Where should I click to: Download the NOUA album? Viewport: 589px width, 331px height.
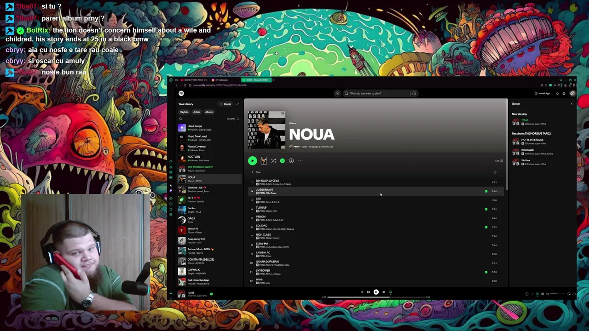point(291,161)
